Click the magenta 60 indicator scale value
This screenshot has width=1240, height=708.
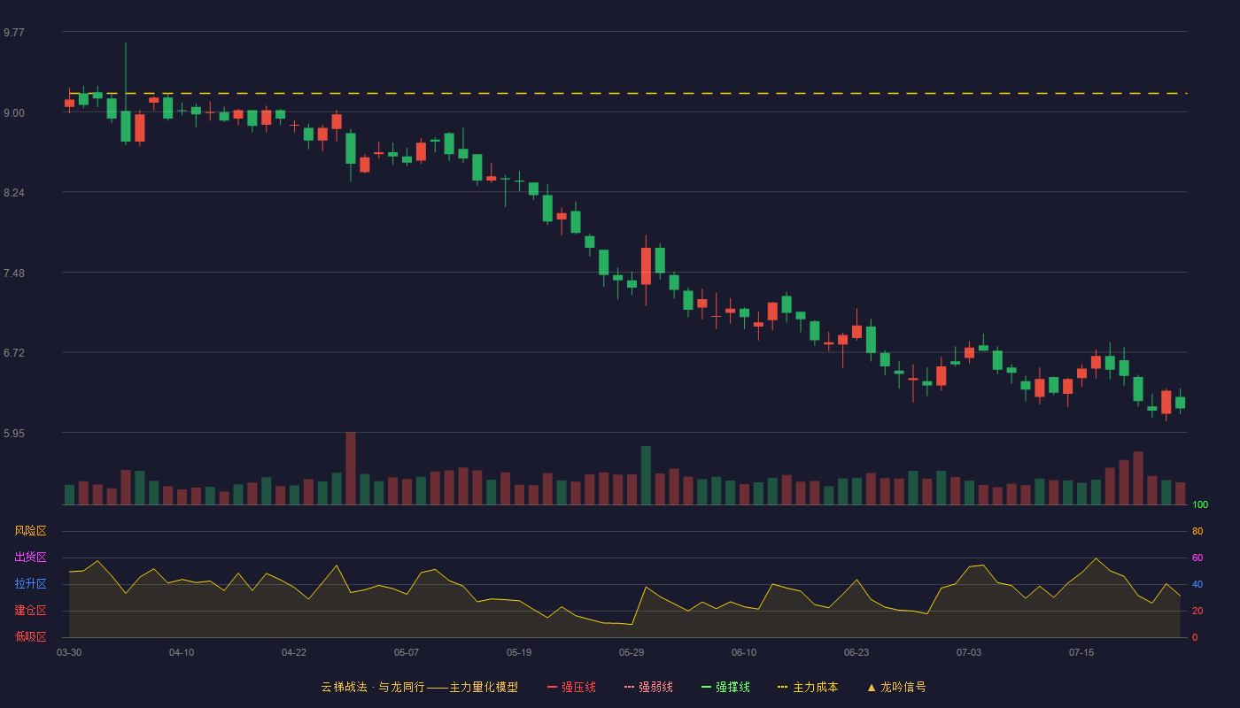pyautogui.click(x=1197, y=558)
